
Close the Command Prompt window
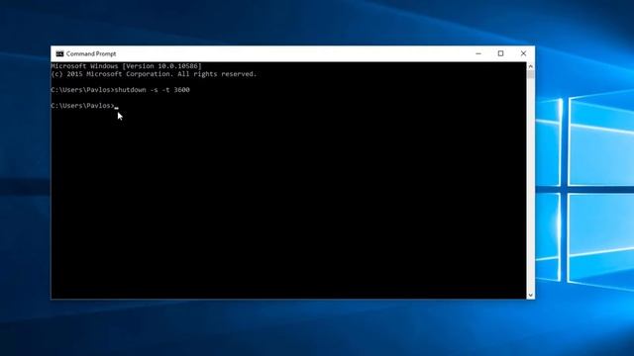pyautogui.click(x=523, y=53)
